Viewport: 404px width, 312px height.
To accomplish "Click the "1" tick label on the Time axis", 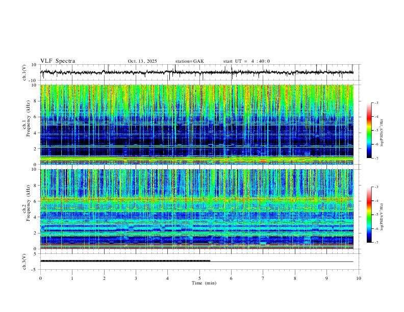I will click(x=72, y=278).
